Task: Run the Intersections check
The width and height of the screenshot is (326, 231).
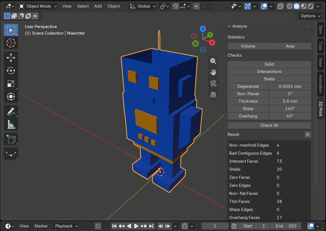Action: click(269, 72)
